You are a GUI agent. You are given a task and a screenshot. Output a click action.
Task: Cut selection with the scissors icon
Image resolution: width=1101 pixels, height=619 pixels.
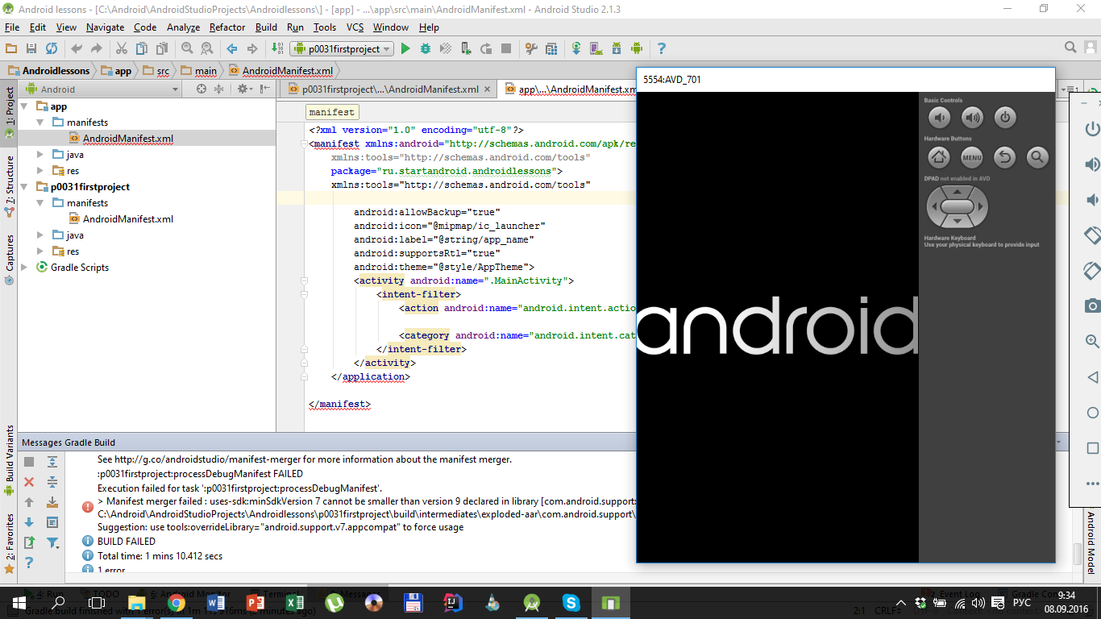pyautogui.click(x=122, y=48)
